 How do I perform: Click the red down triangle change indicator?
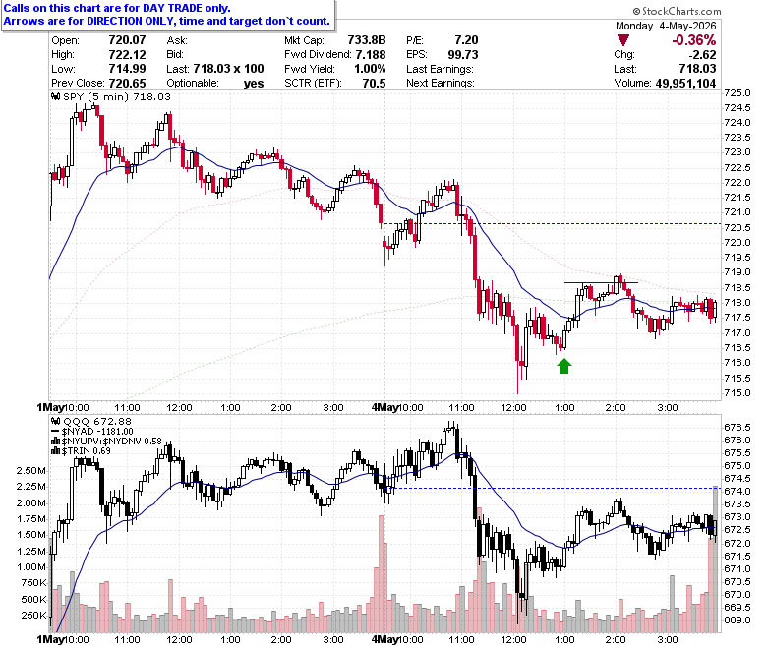(622, 40)
